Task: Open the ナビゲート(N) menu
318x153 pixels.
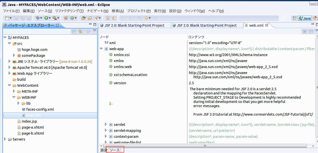Action: tap(98, 11)
